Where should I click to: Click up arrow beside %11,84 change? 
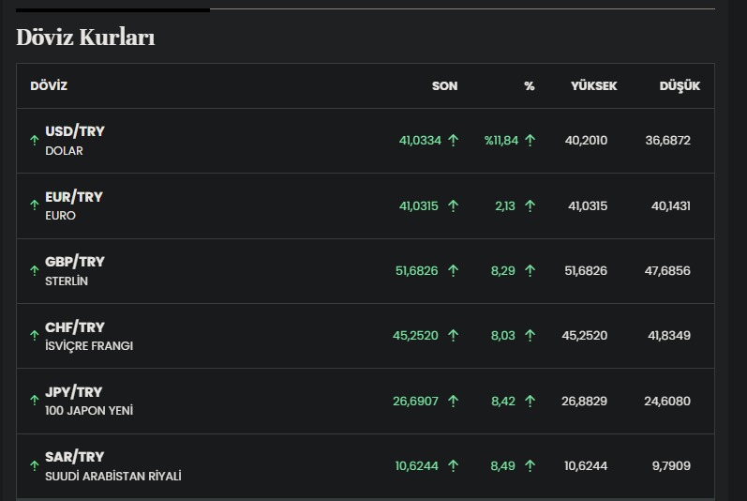[530, 140]
